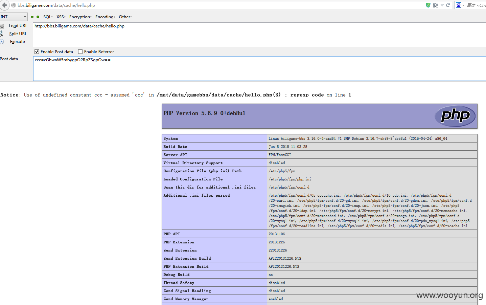Click the Load URL button
The width and height of the screenshot is (486, 305).
point(18,26)
